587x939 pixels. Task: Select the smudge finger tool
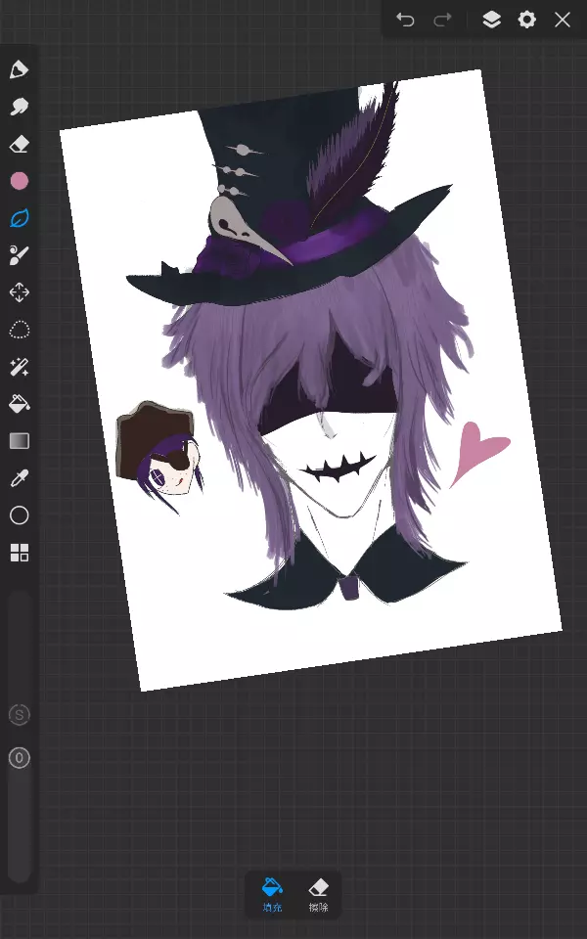pyautogui.click(x=20, y=107)
